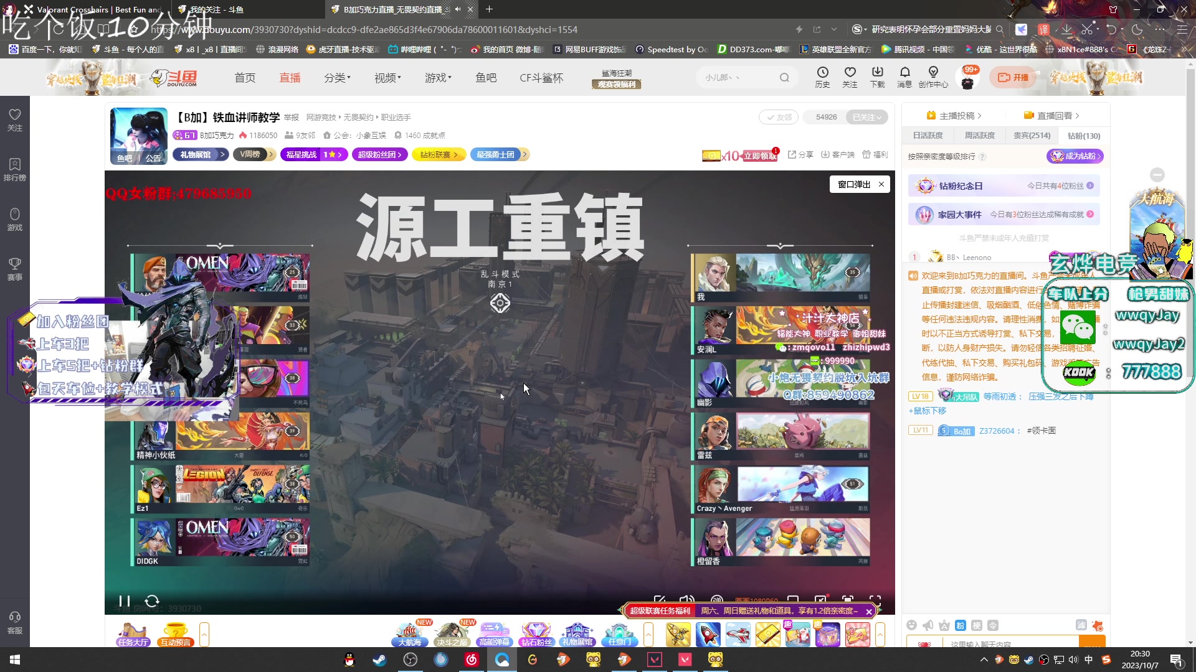Viewport: 1196px width, 672px height.
Task: Open the Download (下载) icon in the header
Action: point(877,77)
